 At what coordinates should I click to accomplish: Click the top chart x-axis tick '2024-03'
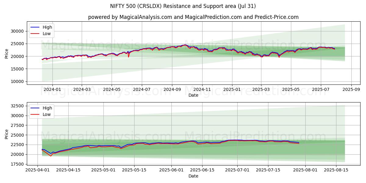[82, 89]
